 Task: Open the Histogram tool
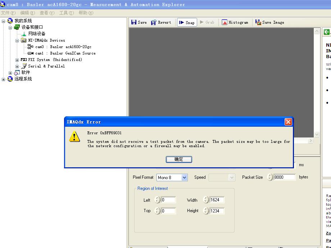click(x=235, y=22)
